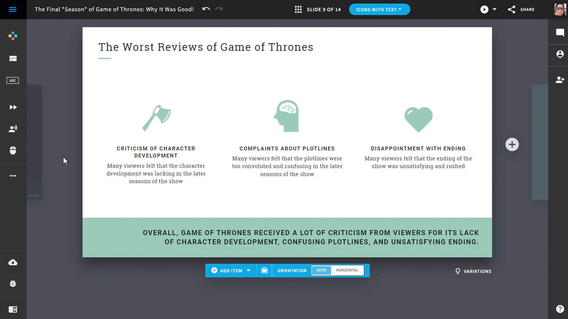Open the hamburger main menu
Screen dimensions: 568x319
pyautogui.click(x=13, y=9)
